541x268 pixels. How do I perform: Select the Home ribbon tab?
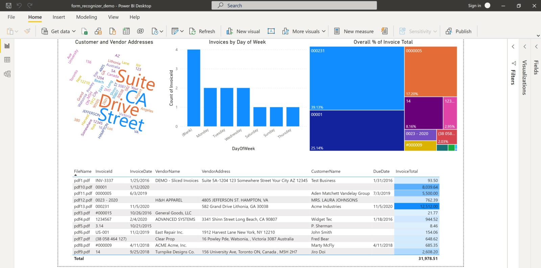click(x=35, y=17)
